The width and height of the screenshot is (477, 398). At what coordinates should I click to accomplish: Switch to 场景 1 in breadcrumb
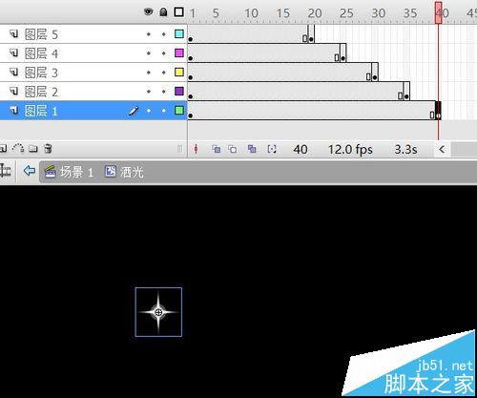(69, 172)
